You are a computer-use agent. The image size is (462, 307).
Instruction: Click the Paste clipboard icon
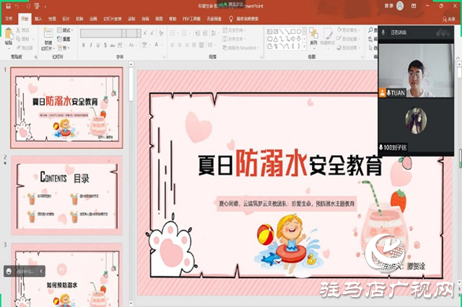pyautogui.click(x=8, y=37)
